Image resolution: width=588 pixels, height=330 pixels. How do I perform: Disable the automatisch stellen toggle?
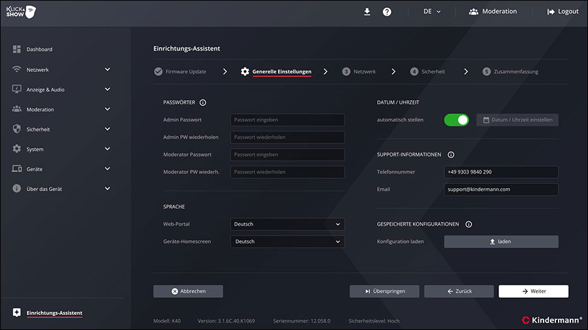456,120
